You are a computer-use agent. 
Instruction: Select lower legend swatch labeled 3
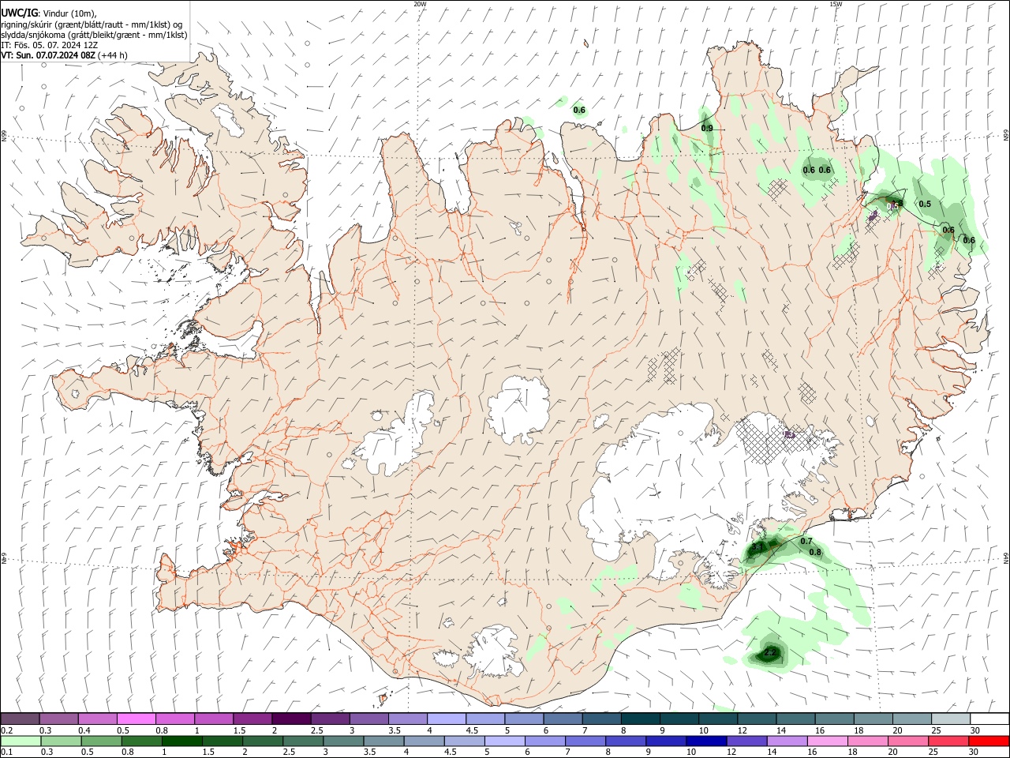pos(342,741)
